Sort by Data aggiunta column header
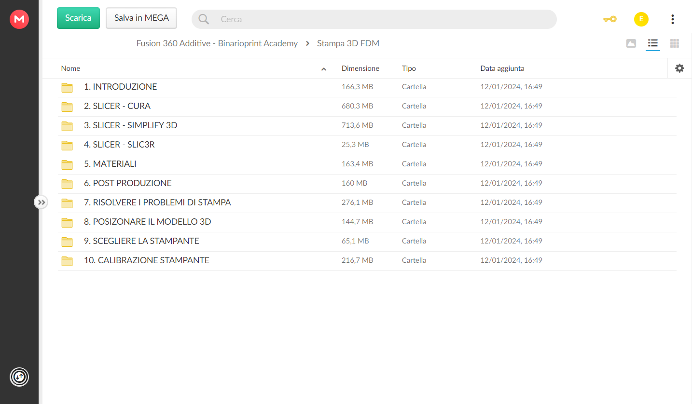Screen dimensions: 692x404 pos(502,68)
